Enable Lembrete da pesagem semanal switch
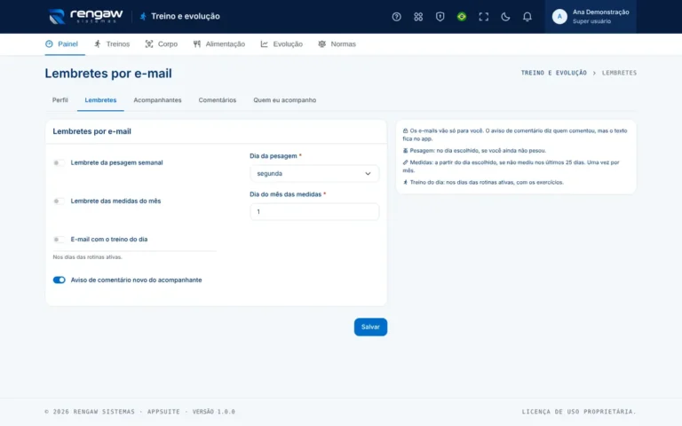 59,162
